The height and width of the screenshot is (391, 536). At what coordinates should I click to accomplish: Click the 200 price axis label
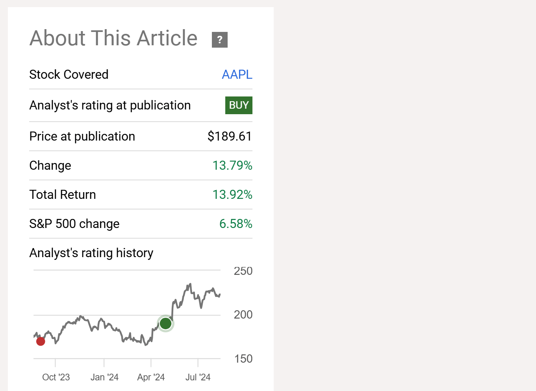(x=243, y=315)
